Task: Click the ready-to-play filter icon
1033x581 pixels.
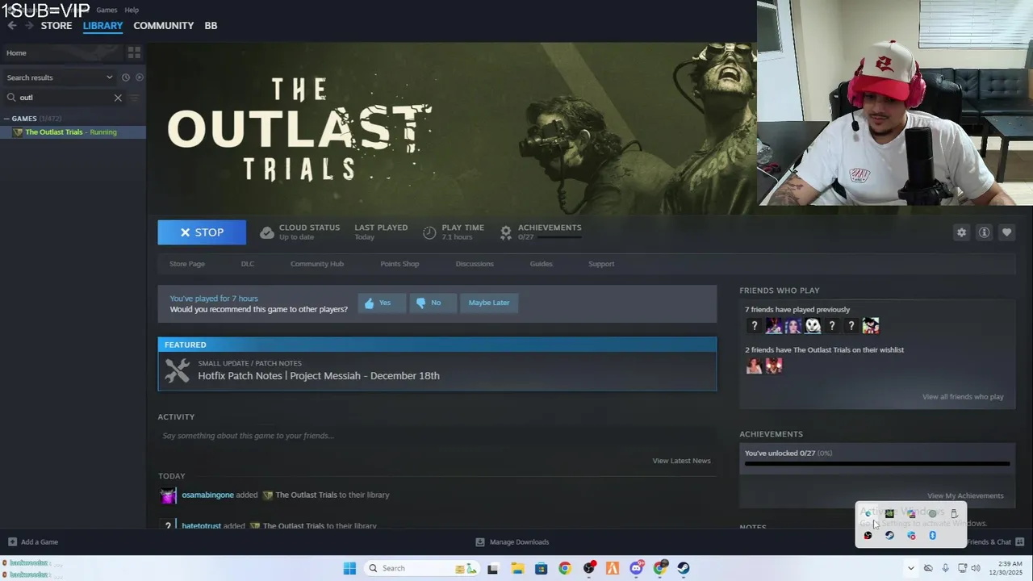Action: click(x=140, y=77)
